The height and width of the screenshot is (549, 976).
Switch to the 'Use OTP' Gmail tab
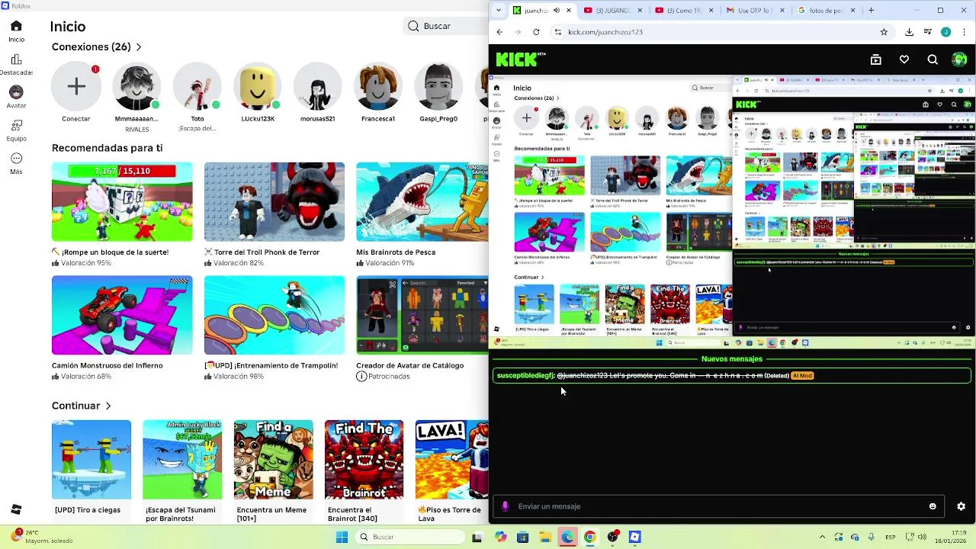[x=756, y=11]
